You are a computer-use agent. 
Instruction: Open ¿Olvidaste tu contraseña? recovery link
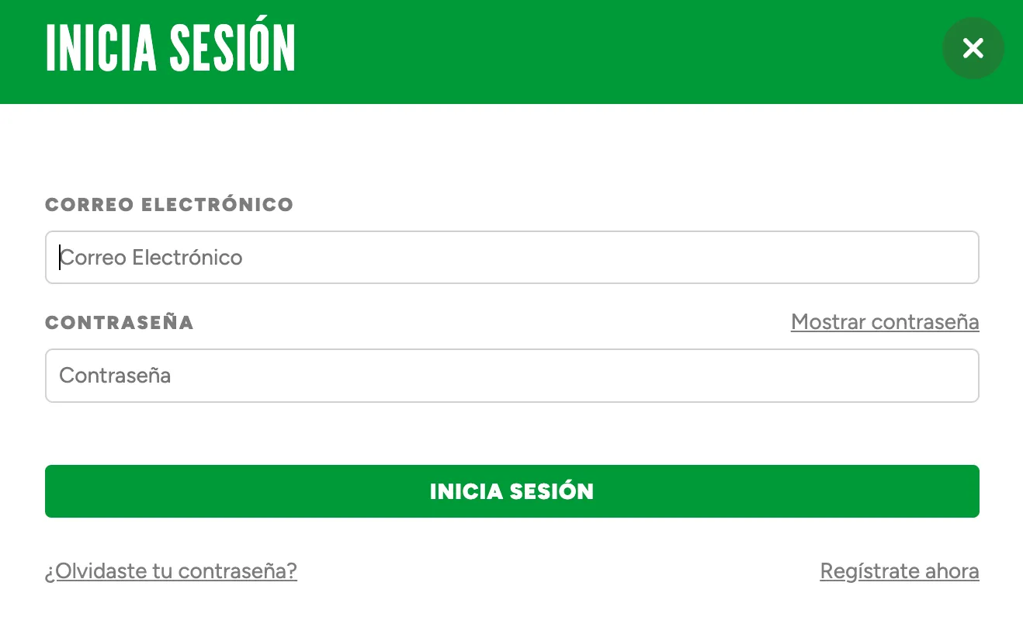170,570
